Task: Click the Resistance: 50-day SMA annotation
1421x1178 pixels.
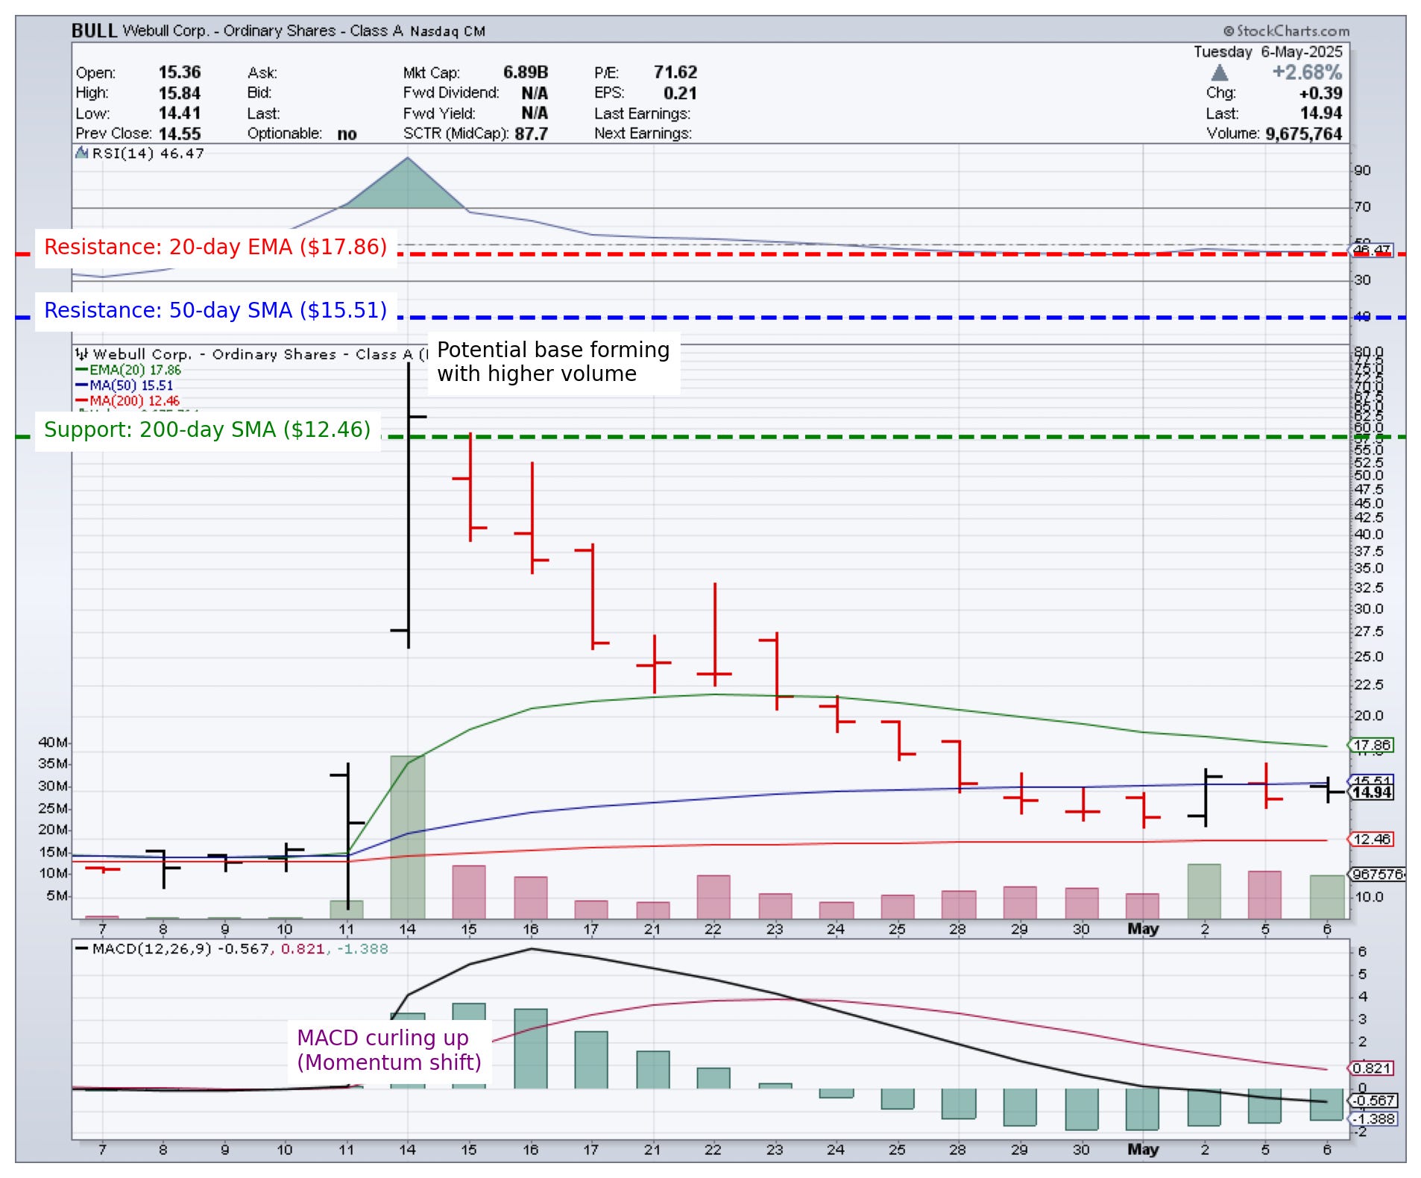Action: click(x=215, y=310)
